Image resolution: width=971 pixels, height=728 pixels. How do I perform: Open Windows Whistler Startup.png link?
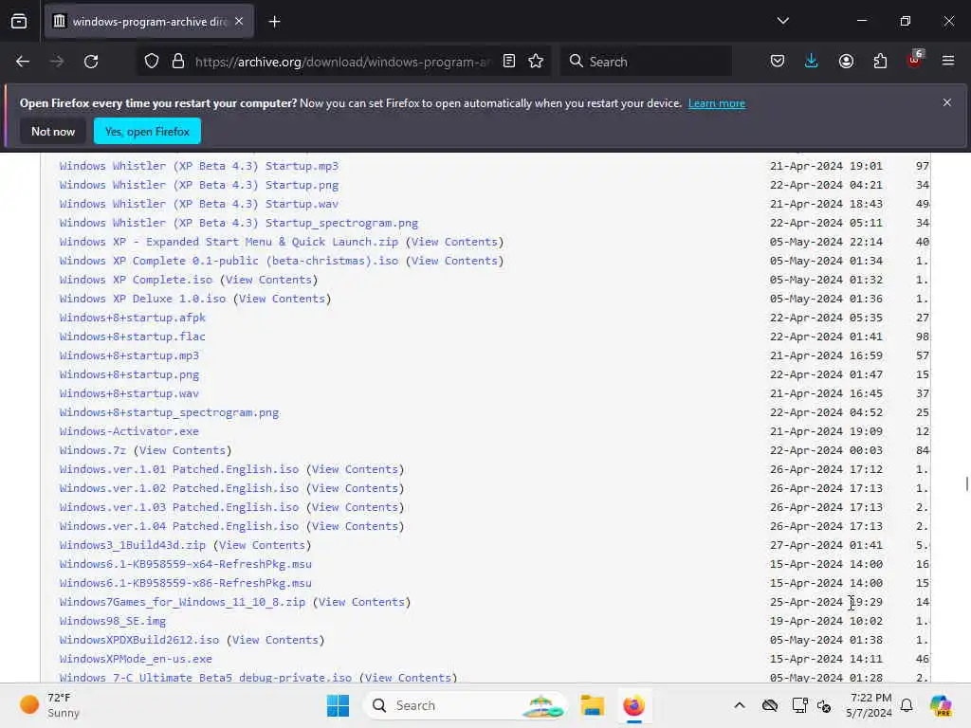click(x=199, y=185)
